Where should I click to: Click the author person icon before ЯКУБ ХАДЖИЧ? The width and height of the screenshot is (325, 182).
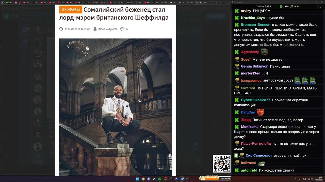click(95, 29)
